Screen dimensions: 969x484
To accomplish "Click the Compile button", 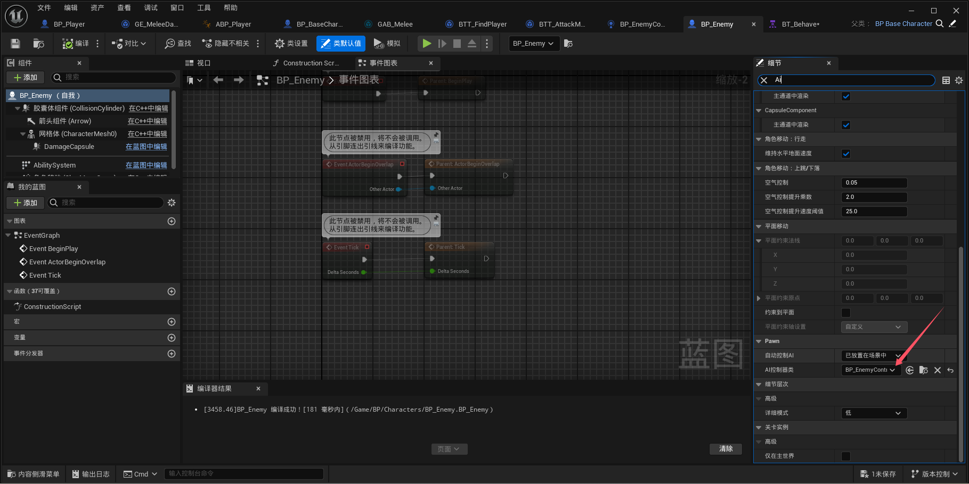I will 76,44.
